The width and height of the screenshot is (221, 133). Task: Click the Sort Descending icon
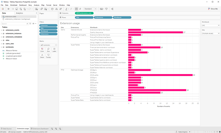point(61,9)
